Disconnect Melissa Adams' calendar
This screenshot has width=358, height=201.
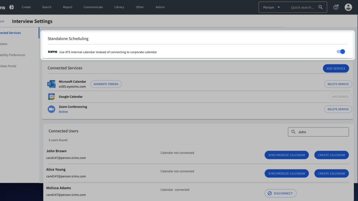280,193
